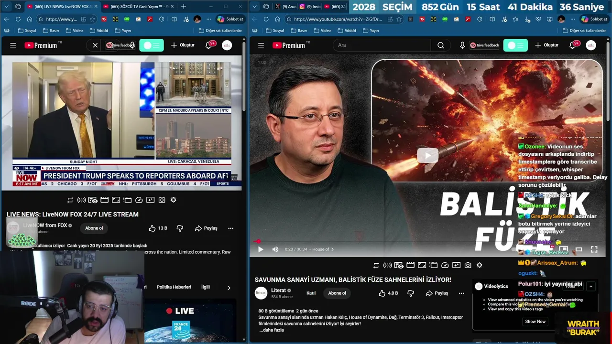
Task: Click loop icon under FOX stream
Action: [70, 200]
